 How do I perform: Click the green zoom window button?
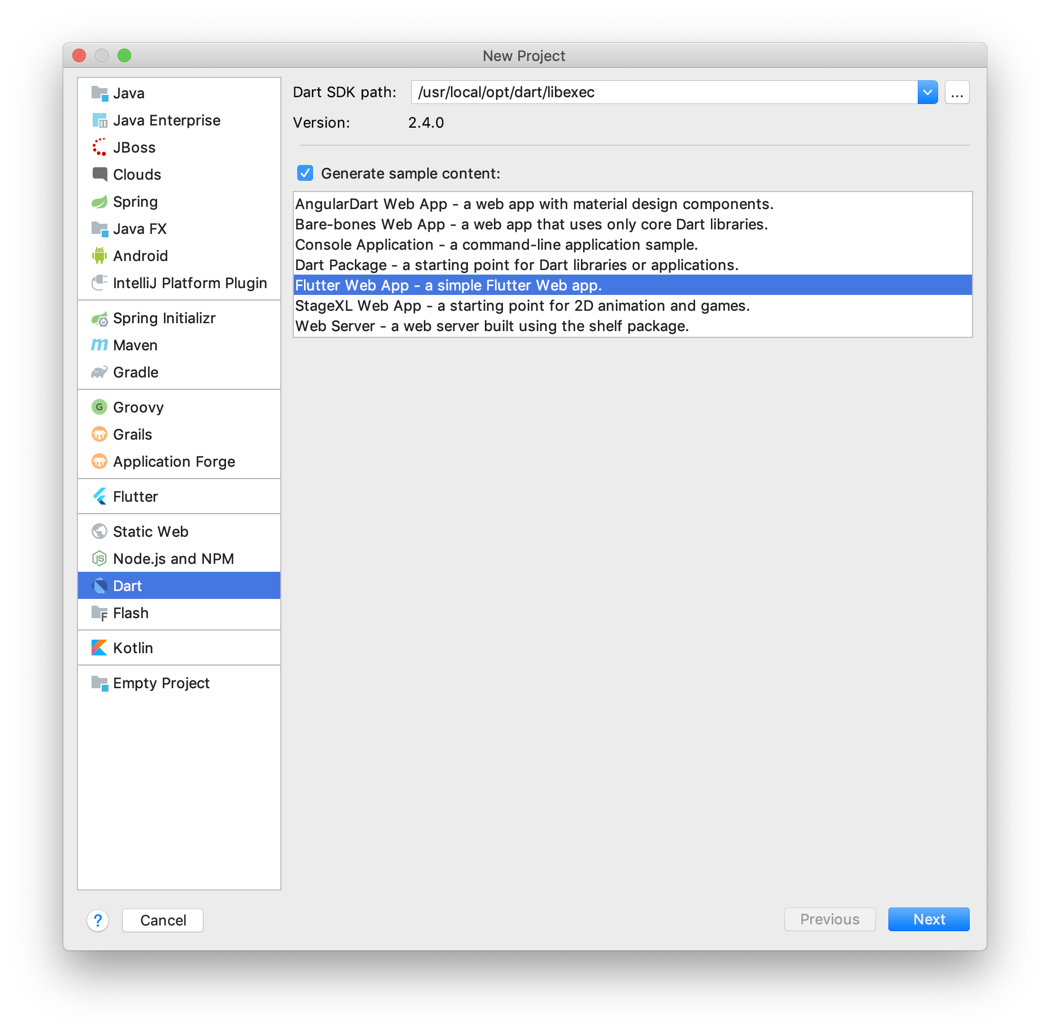124,55
